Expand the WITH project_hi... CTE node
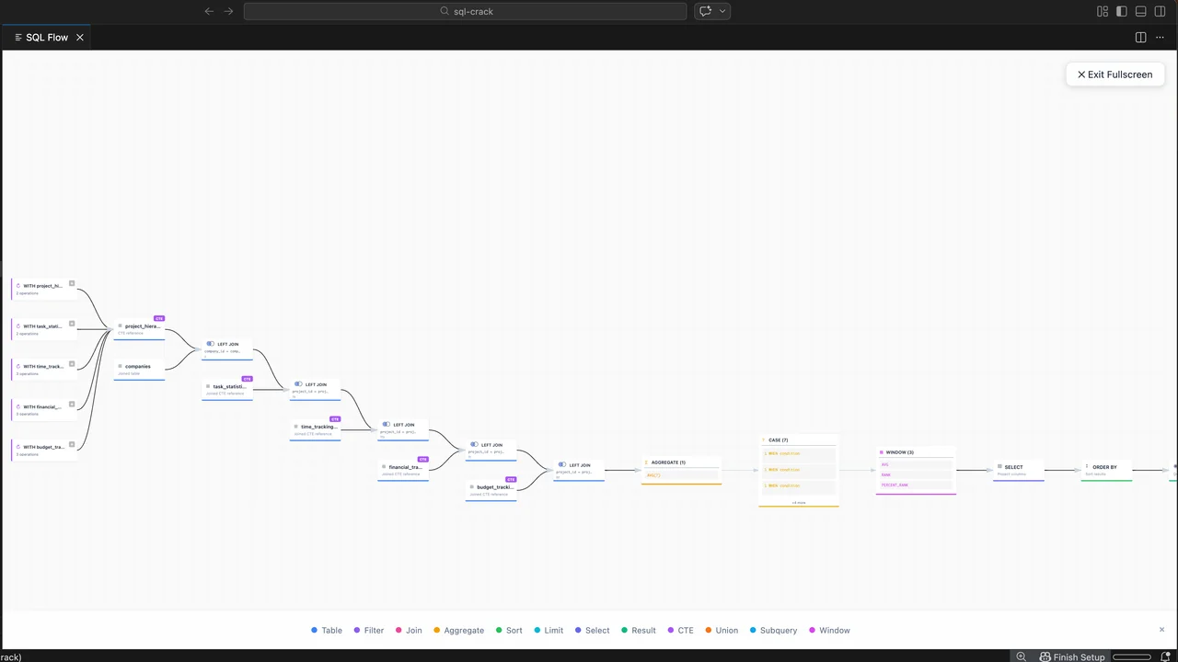The image size is (1178, 662). click(x=72, y=283)
